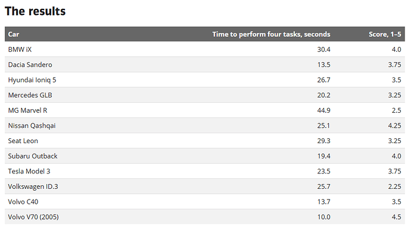
Task: Click the 10.0 seconds time value
Action: tap(323, 217)
